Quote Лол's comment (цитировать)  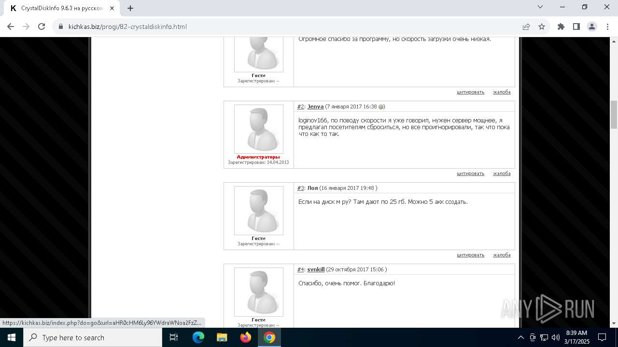coord(470,255)
